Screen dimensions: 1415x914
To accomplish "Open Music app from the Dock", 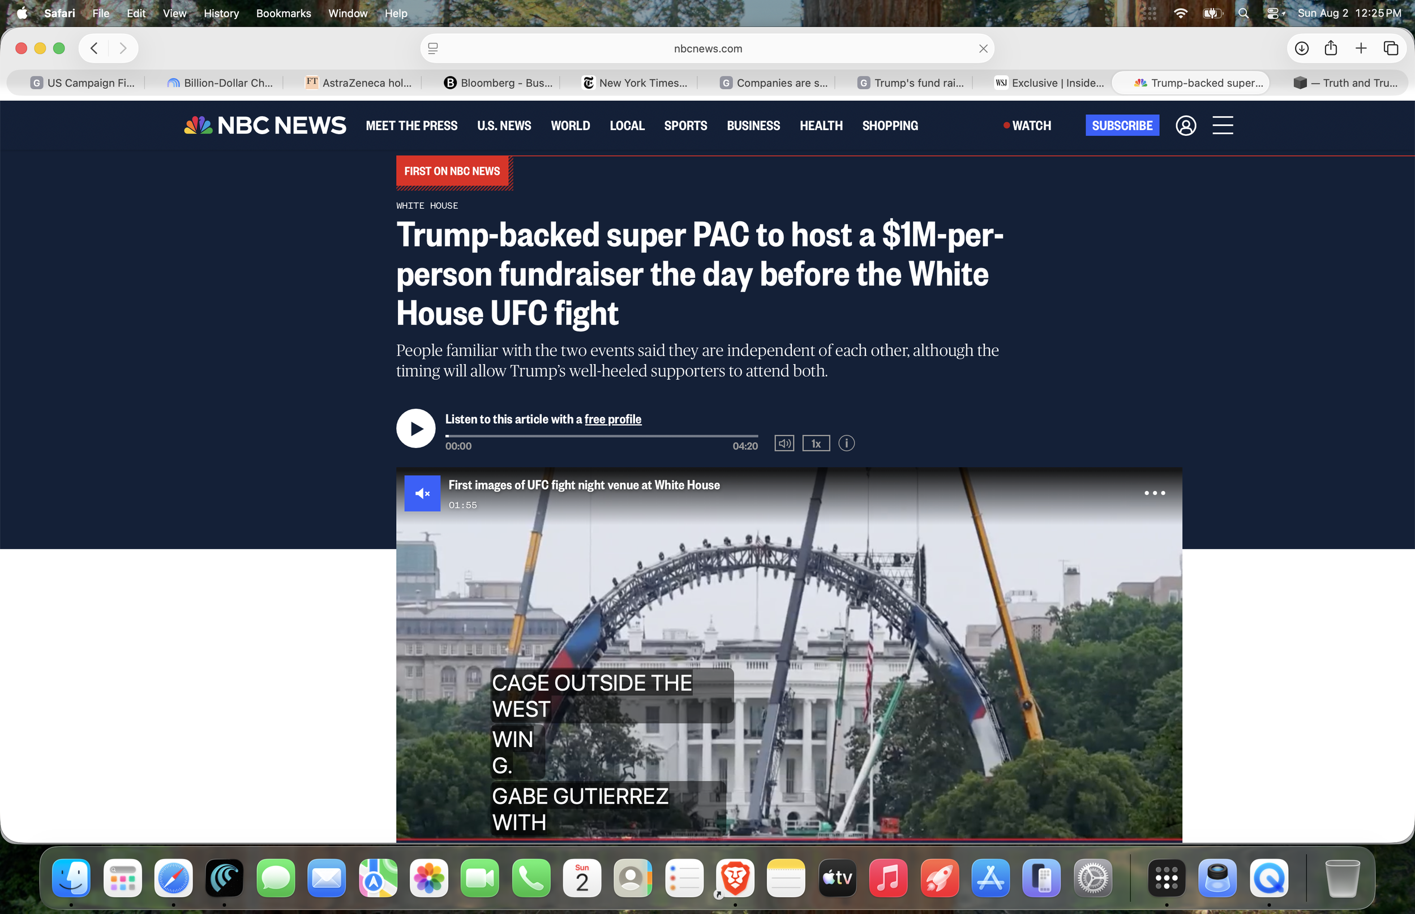I will click(888, 878).
